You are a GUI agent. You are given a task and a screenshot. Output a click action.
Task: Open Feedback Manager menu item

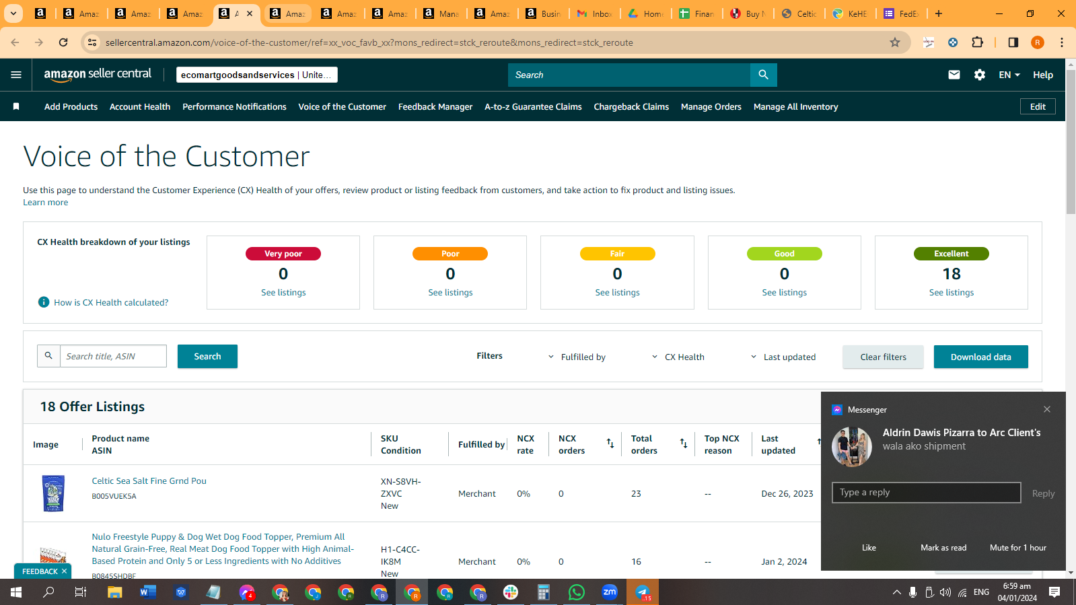pyautogui.click(x=435, y=106)
